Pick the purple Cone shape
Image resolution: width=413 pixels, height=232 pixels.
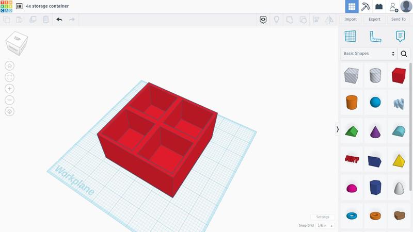(375, 131)
